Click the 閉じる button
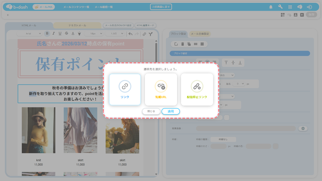 [151, 111]
